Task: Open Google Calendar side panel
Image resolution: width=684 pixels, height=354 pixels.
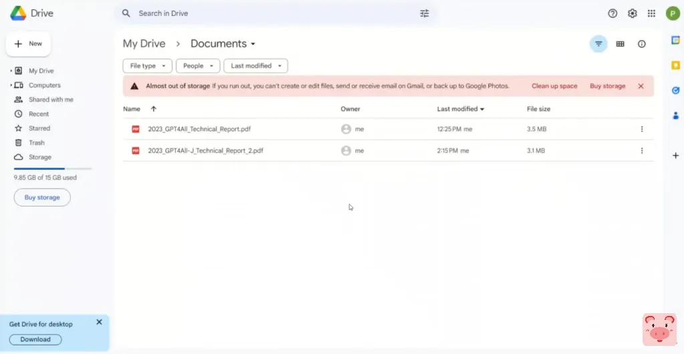Action: (x=675, y=41)
